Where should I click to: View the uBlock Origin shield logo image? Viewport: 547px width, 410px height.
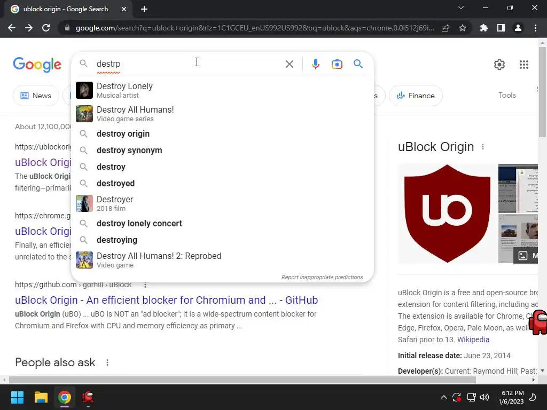tap(447, 214)
